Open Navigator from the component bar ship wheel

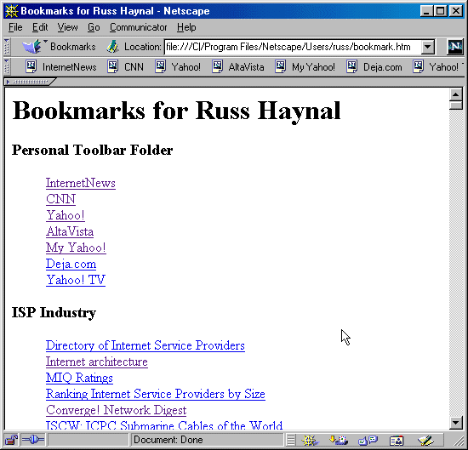(310, 440)
